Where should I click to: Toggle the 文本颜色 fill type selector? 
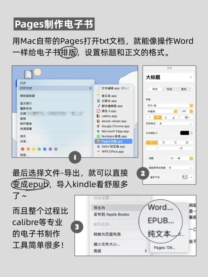[x=157, y=133]
